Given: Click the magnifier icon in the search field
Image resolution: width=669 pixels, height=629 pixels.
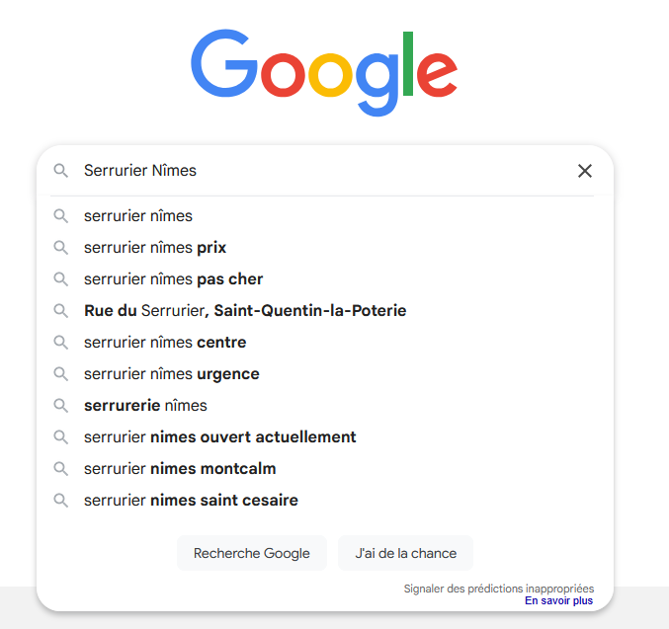Looking at the screenshot, I should [61, 171].
